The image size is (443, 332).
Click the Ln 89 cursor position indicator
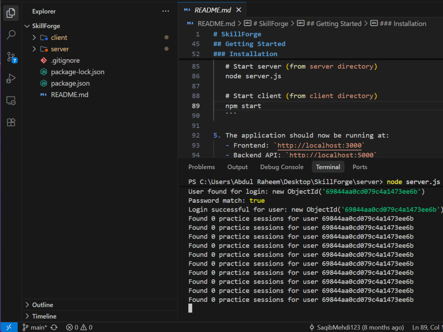[427, 328]
